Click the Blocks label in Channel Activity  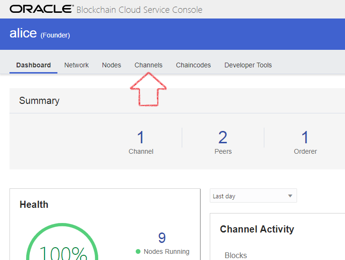click(x=236, y=255)
